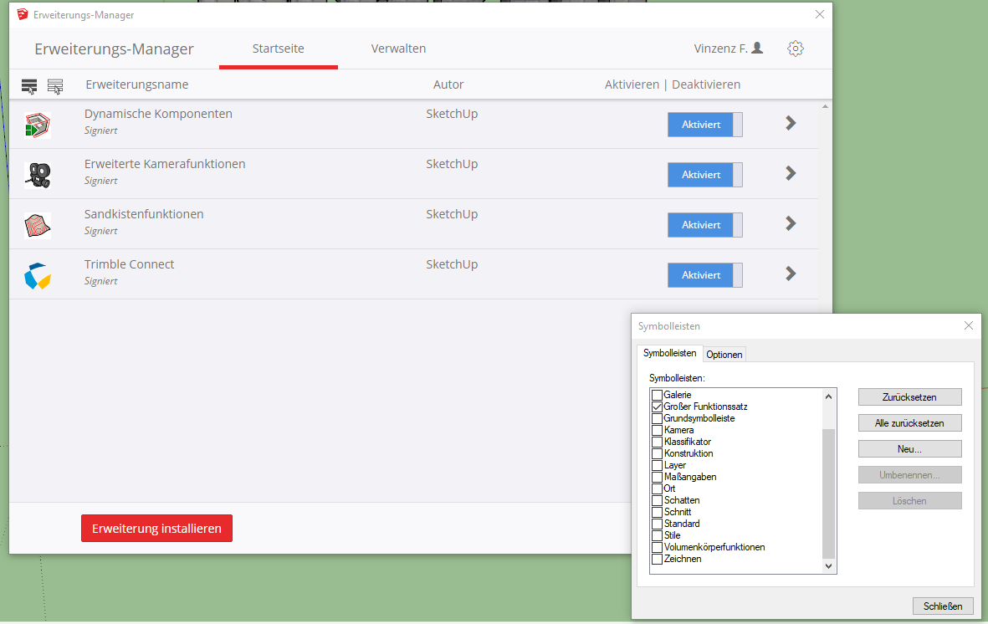
Task: Open the Optionen tab in Symbolleisten
Action: (724, 355)
